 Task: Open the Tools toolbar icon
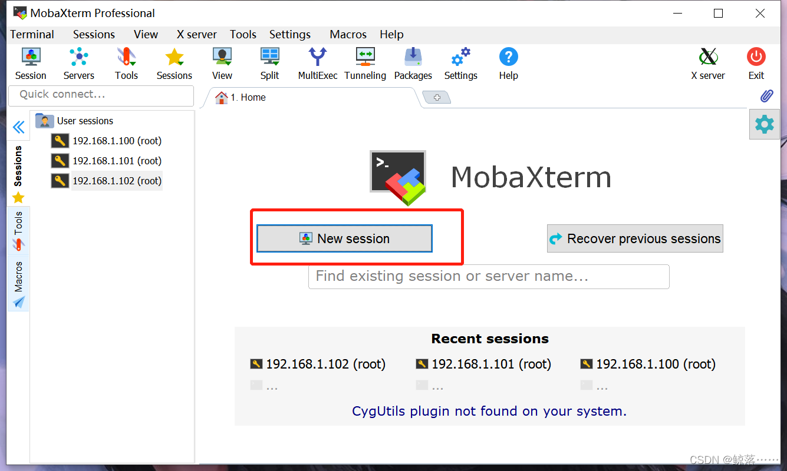[126, 57]
